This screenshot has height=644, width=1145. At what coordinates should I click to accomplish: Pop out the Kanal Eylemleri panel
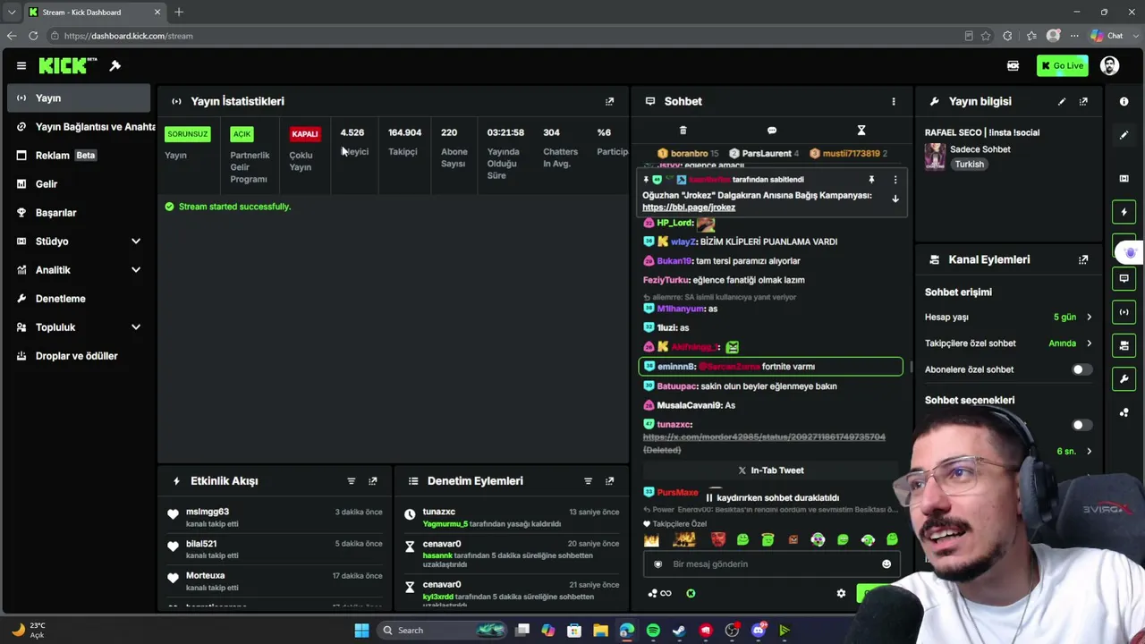(1083, 259)
